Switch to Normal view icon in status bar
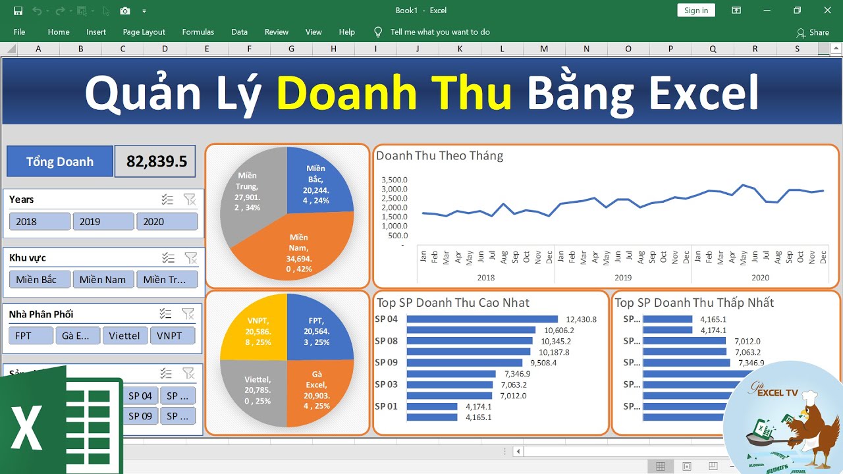843x474 pixels. tap(660, 467)
